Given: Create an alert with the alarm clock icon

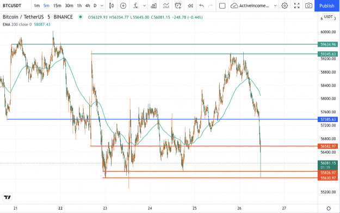Looking at the screenshot, I should click(x=178, y=5).
